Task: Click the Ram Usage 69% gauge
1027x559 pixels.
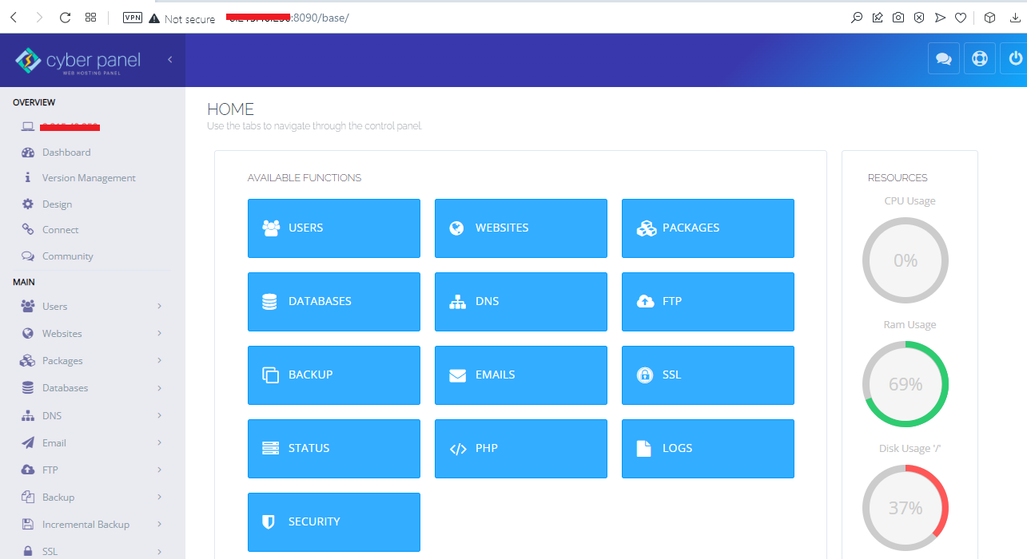Action: [905, 384]
